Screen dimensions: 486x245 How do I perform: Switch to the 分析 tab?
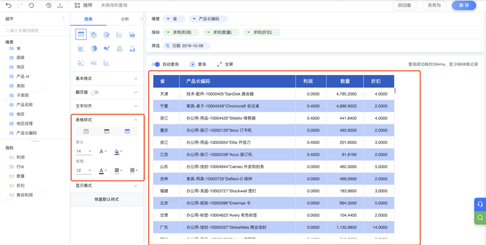coord(125,19)
